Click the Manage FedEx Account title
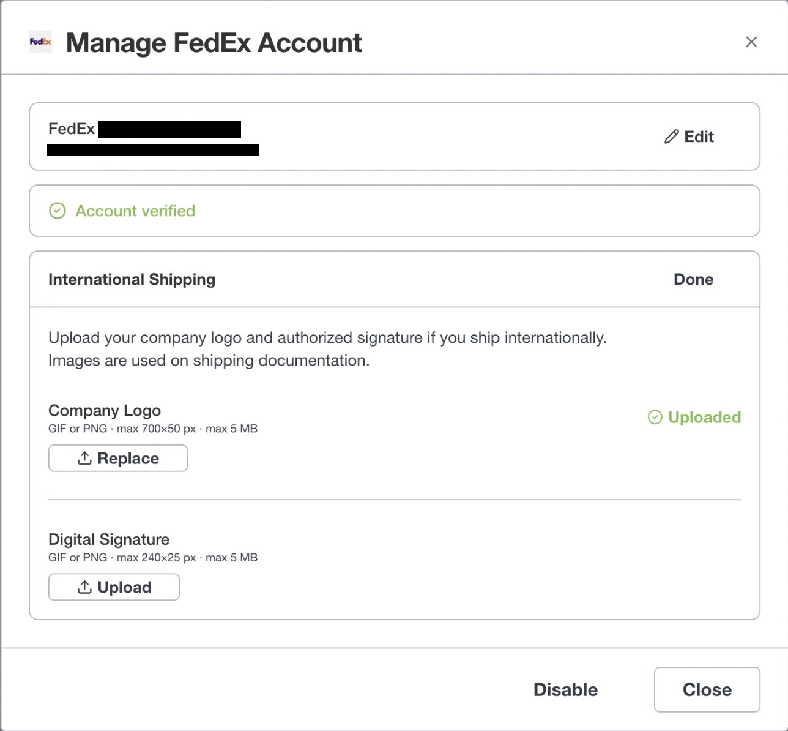 click(x=214, y=43)
